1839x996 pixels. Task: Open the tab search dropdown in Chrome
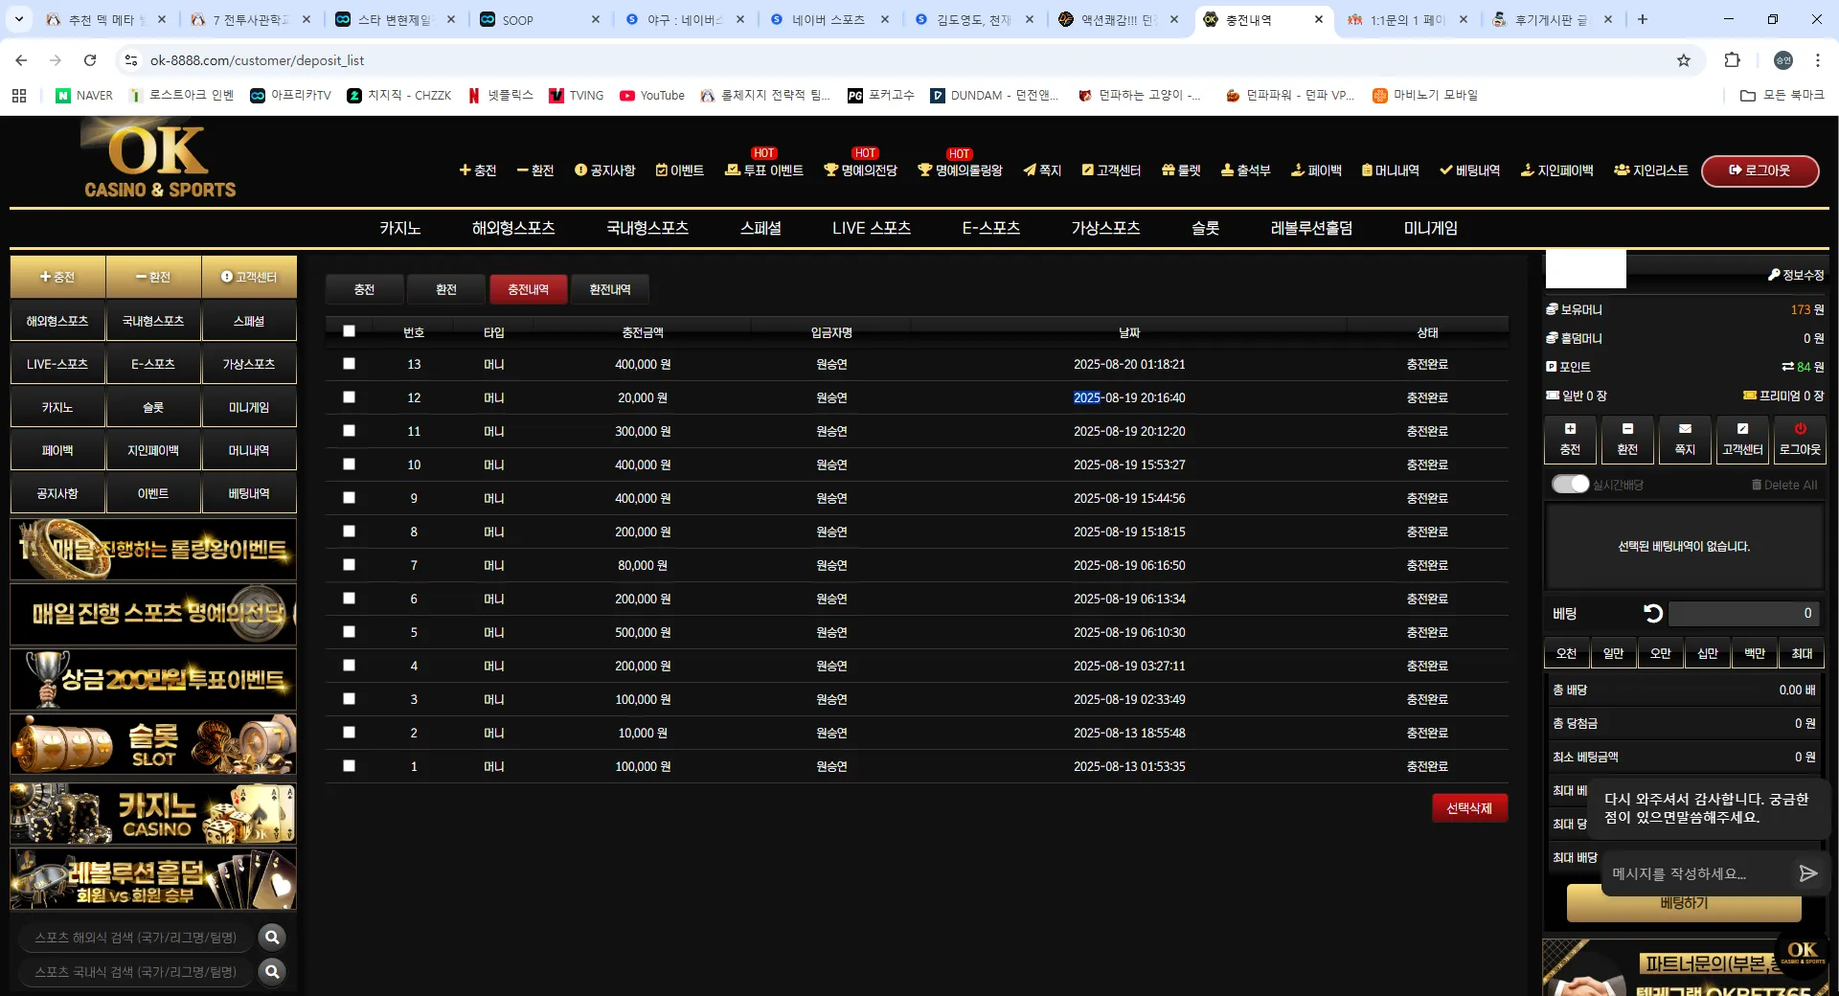point(19,19)
